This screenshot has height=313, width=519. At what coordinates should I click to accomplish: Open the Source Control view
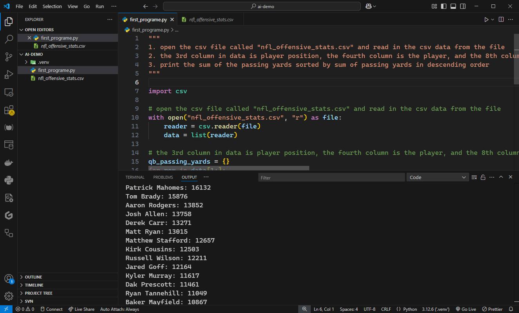9,57
